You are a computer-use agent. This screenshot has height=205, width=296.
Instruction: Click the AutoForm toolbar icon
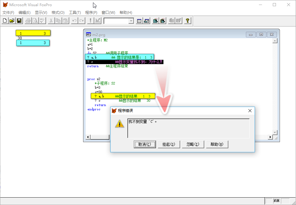[x=171, y=21]
